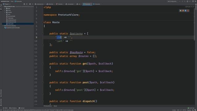Open in red Opera browser icon
The height and width of the screenshot is (111, 197).
tap(188, 11)
